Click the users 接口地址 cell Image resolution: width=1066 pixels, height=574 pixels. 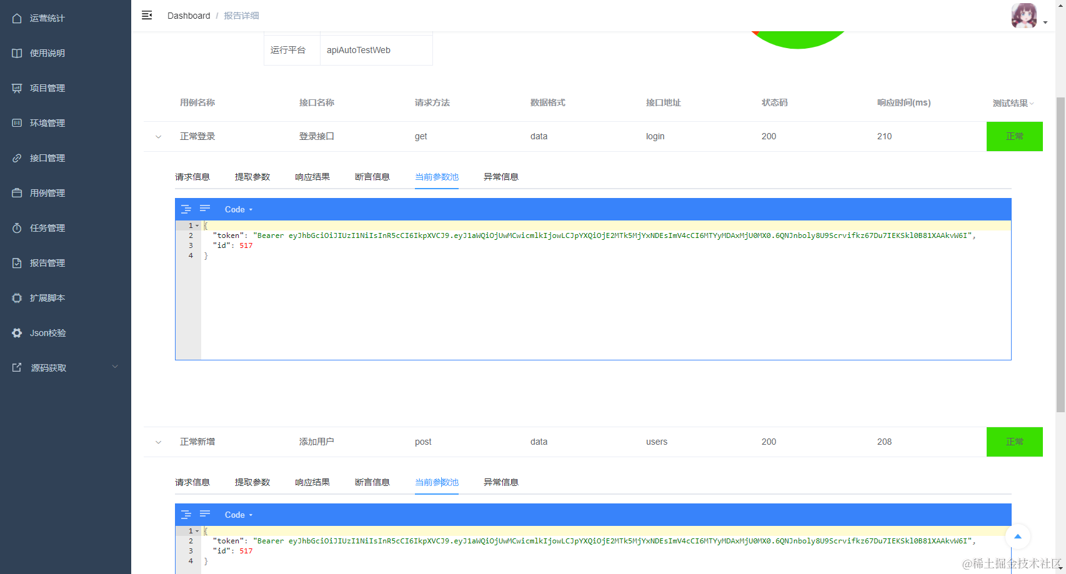[657, 442]
